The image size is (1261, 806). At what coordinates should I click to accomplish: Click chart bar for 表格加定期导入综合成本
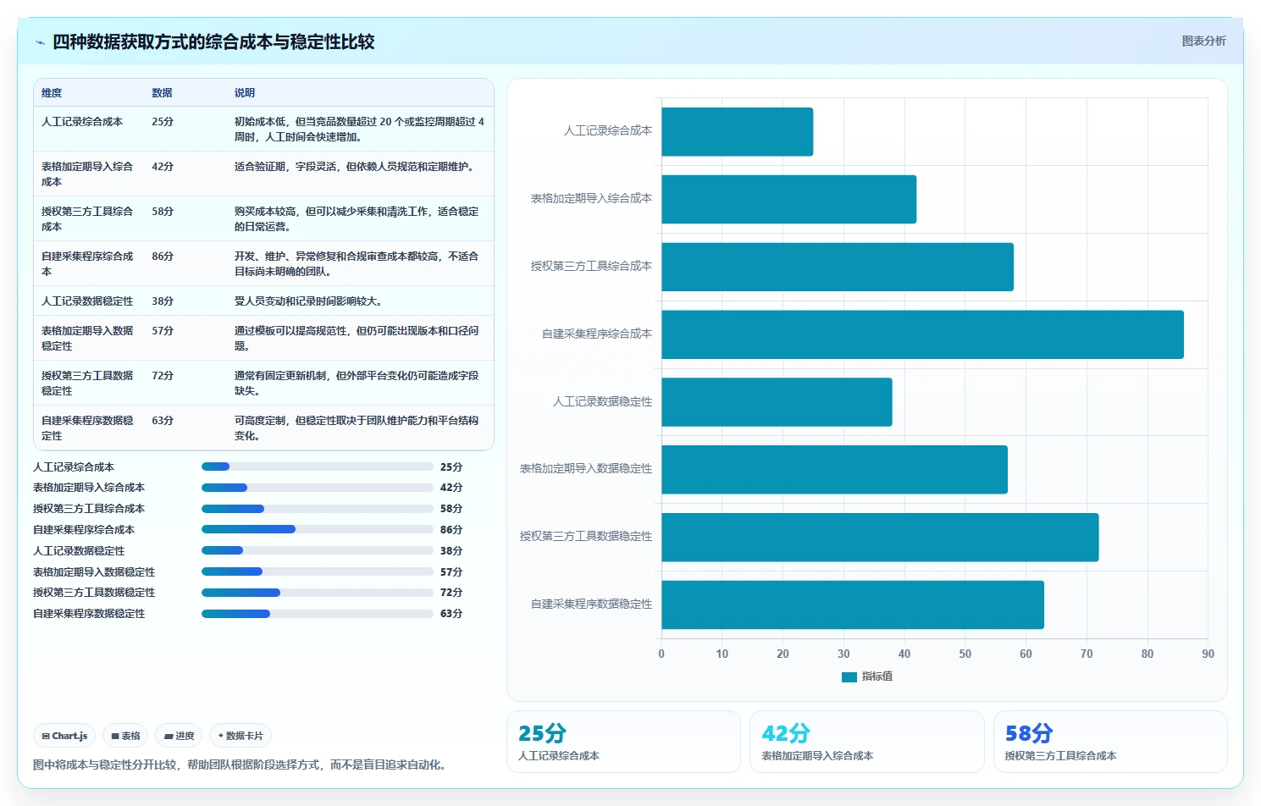[789, 199]
